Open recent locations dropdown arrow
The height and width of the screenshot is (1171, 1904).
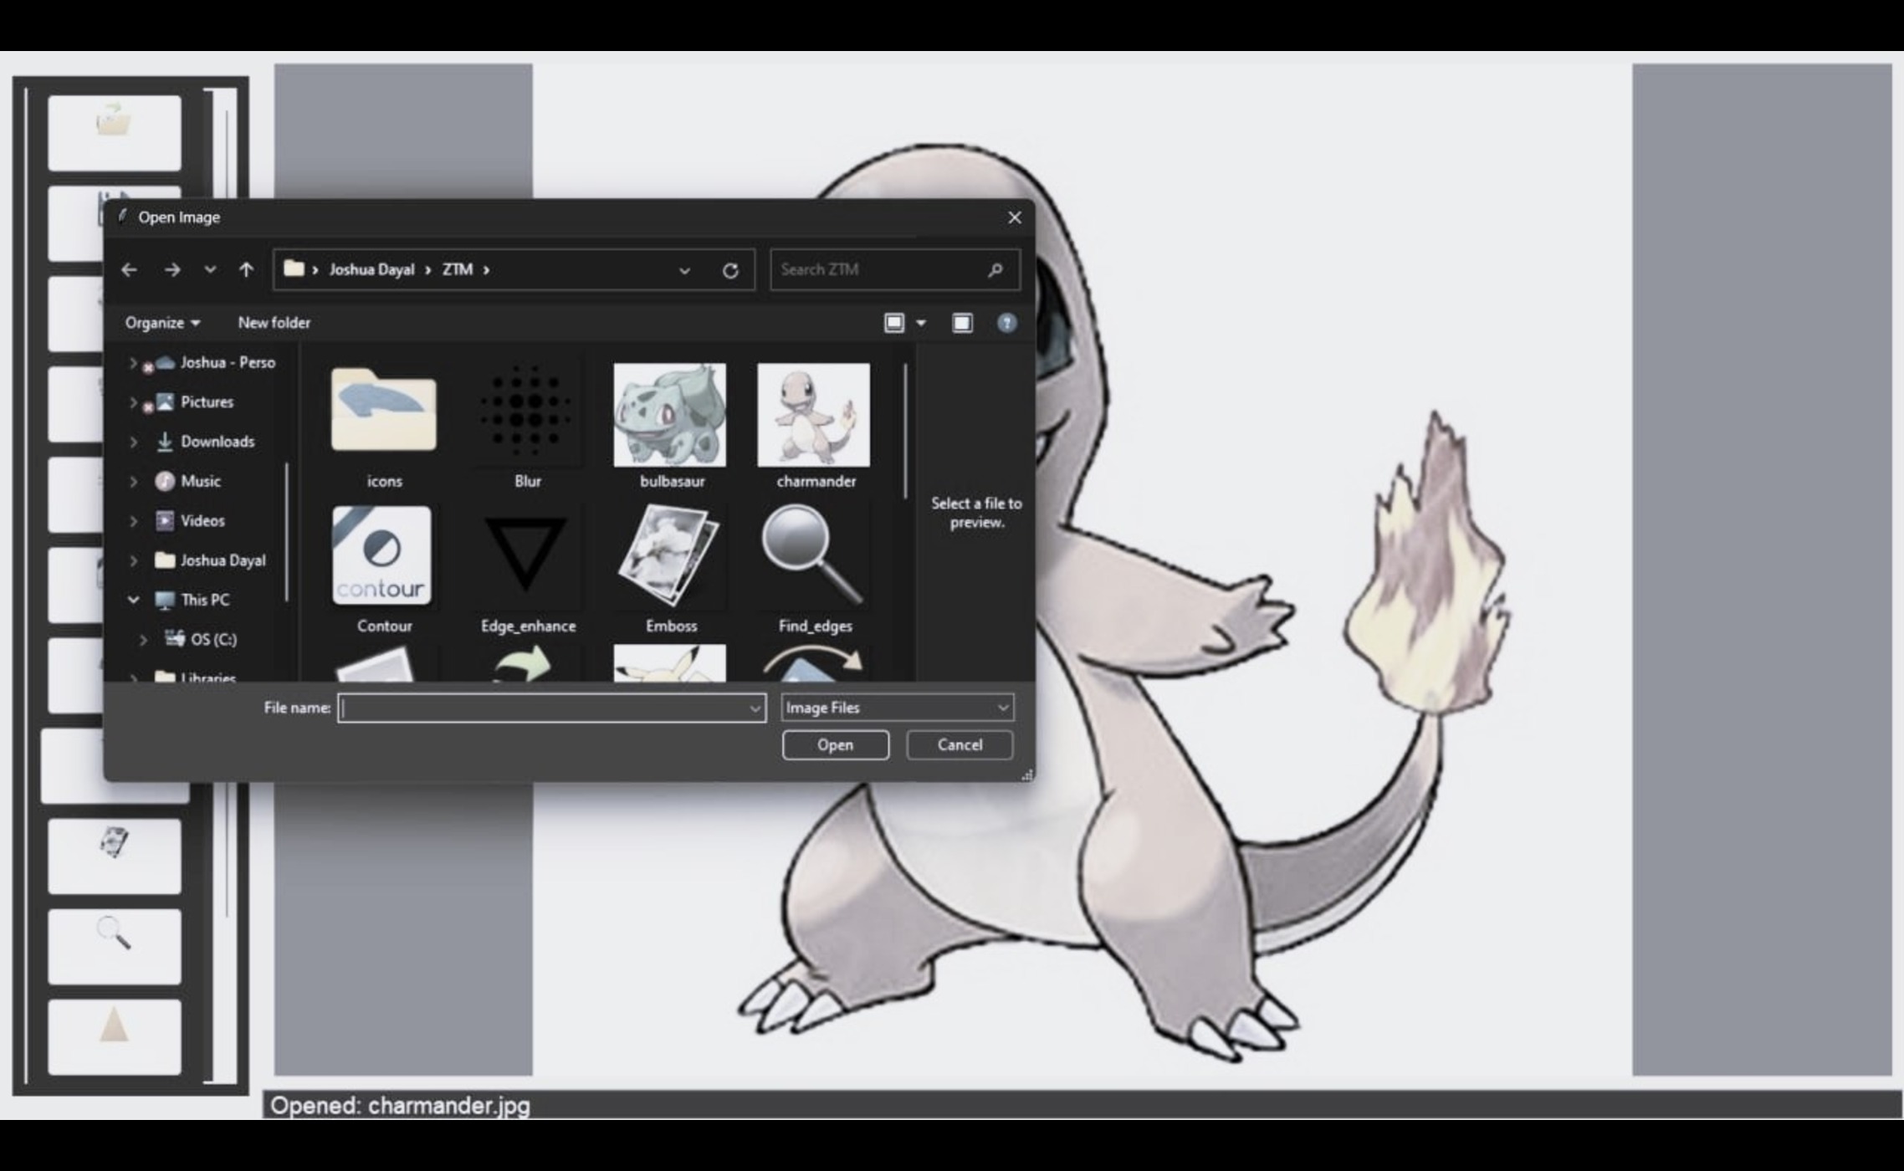[x=210, y=269]
